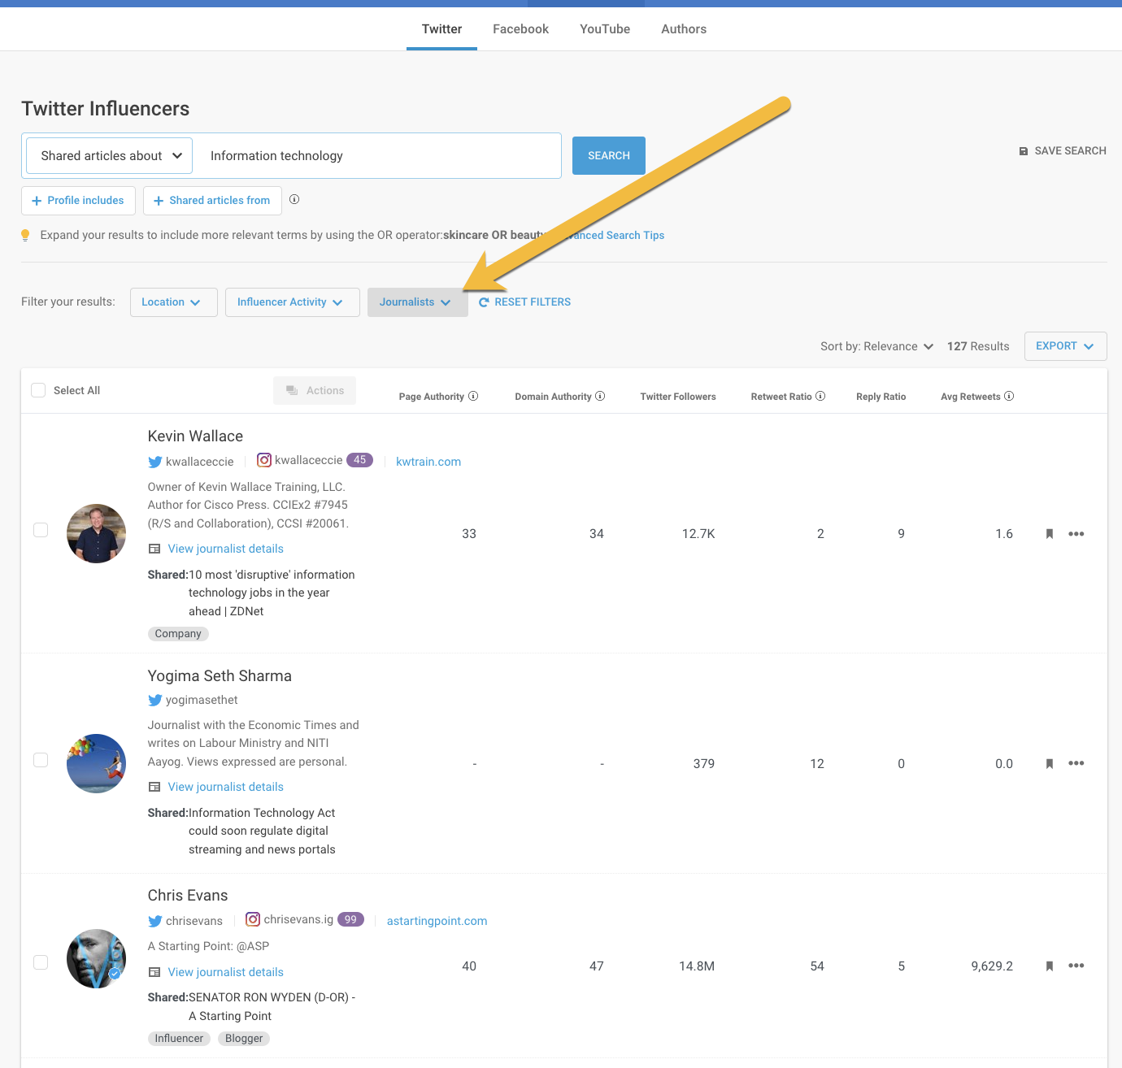Go to the Authors tab
This screenshot has width=1122, height=1068.
point(683,29)
